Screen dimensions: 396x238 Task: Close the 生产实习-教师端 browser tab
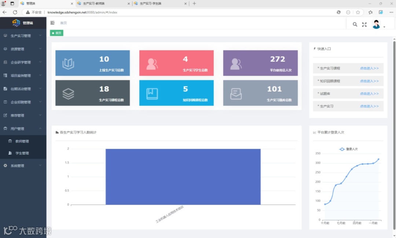tap(129, 4)
